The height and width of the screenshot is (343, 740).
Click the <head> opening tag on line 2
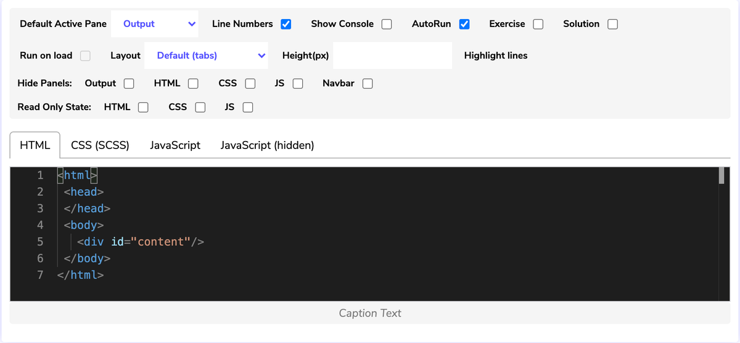[x=84, y=192]
